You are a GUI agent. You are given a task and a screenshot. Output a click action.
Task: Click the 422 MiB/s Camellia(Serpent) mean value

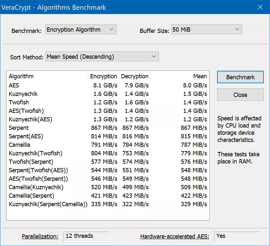pos(194,196)
